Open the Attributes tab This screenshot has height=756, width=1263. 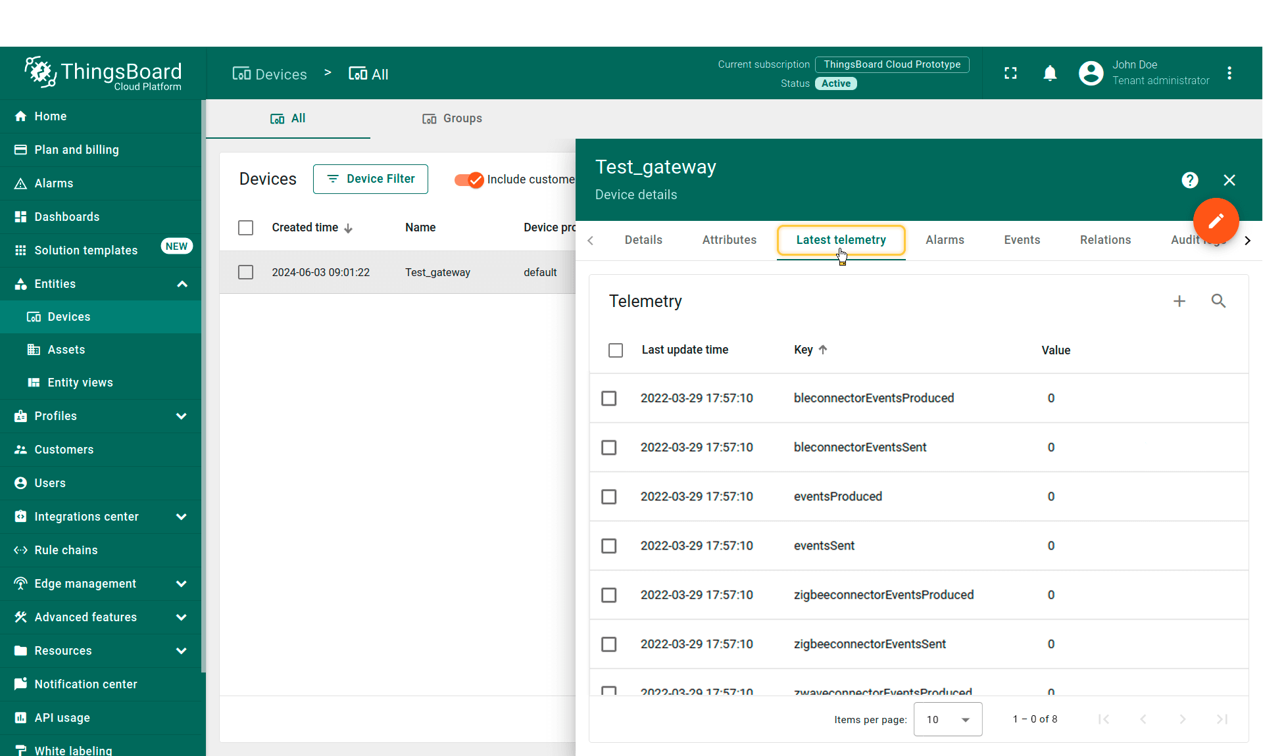coord(729,239)
